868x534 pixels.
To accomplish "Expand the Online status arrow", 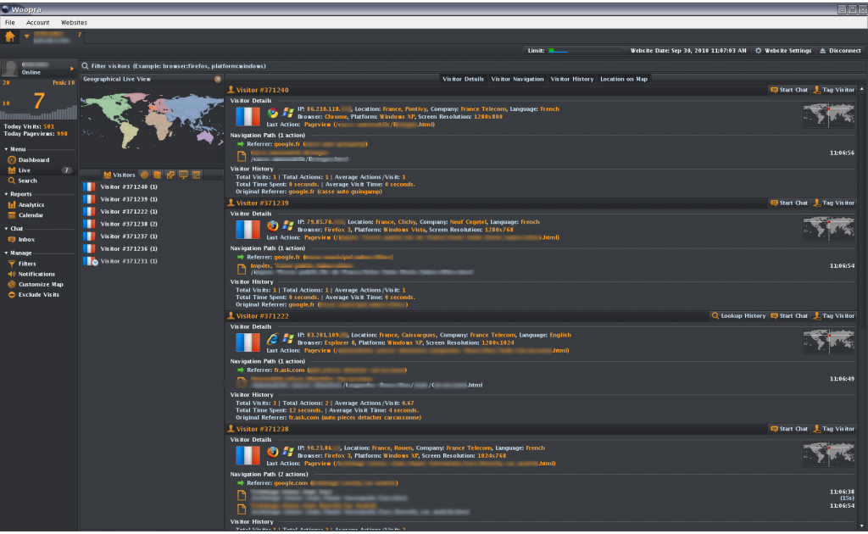I will [x=72, y=69].
